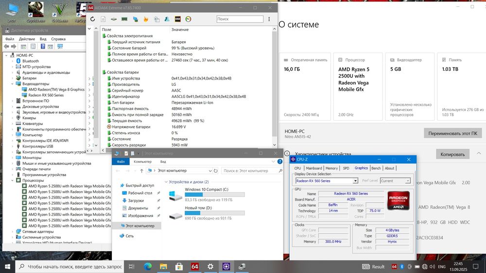The width and height of the screenshot is (486, 273).
Task: Open the AIDA64 OSD panel icon
Action: (177, 19)
